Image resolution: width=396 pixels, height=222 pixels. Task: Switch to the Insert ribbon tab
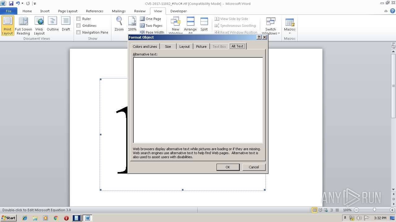pos(45,11)
